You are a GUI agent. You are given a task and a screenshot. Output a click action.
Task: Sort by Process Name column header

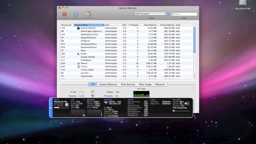pos(89,25)
